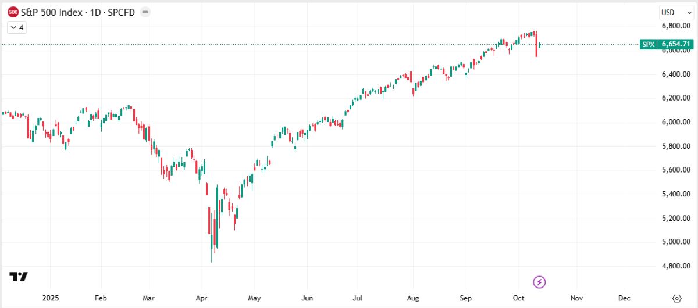Screen dimensions: 698x308
Task: Click the large red October candle
Action: click(536, 45)
